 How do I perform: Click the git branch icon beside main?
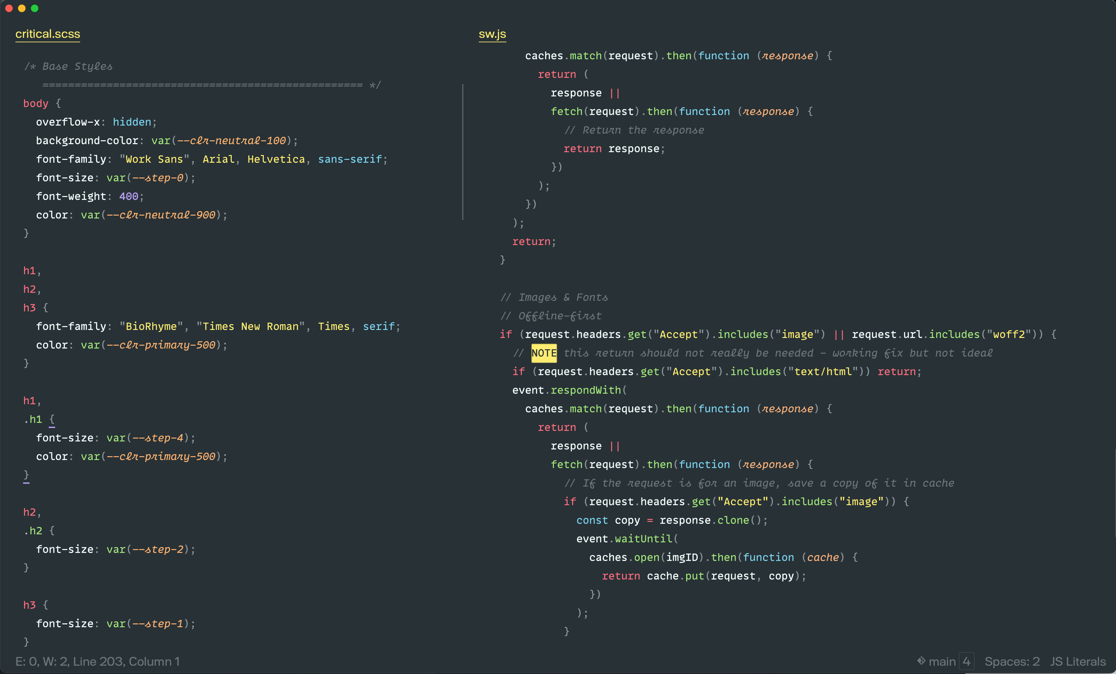pos(921,661)
